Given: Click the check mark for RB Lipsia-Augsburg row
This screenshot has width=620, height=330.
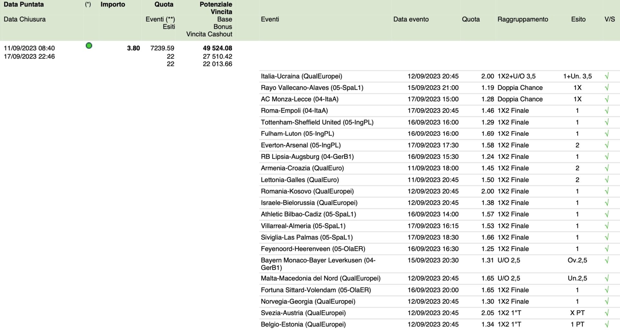Looking at the screenshot, I should (607, 157).
